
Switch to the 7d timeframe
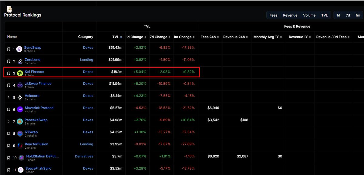[348, 15]
